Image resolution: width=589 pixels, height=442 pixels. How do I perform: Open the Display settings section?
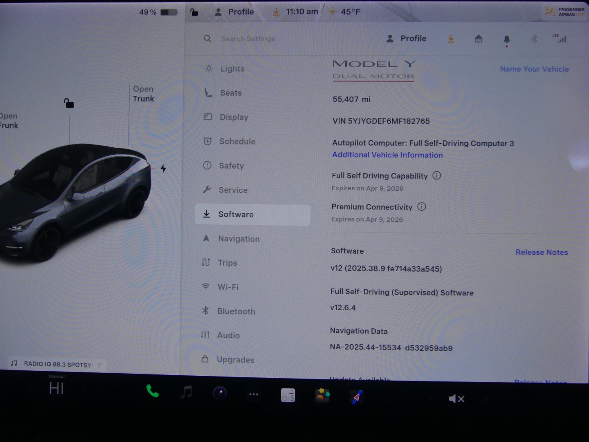click(x=234, y=117)
